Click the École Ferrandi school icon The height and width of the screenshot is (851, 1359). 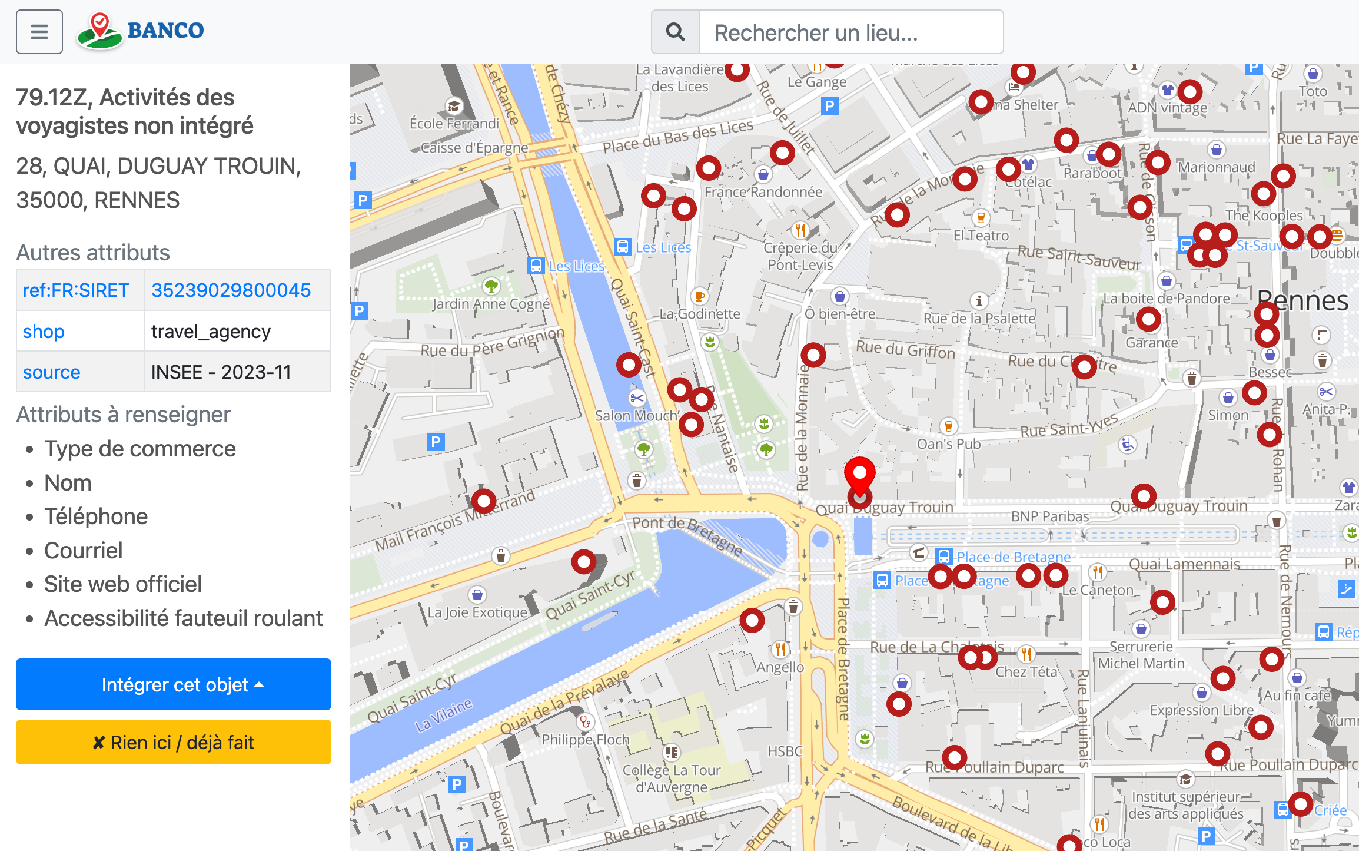click(454, 107)
